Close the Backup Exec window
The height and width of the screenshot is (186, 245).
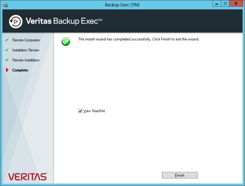[236, 3]
